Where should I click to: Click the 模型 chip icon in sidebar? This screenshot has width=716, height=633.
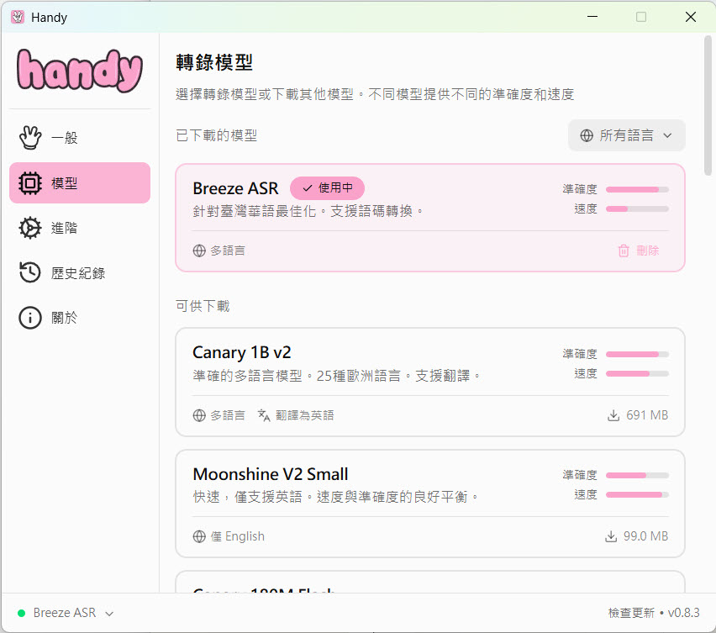[x=30, y=182]
